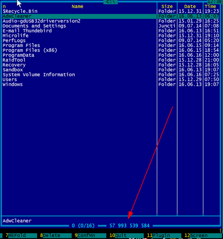Click the 8 Delete function key

click(55, 236)
